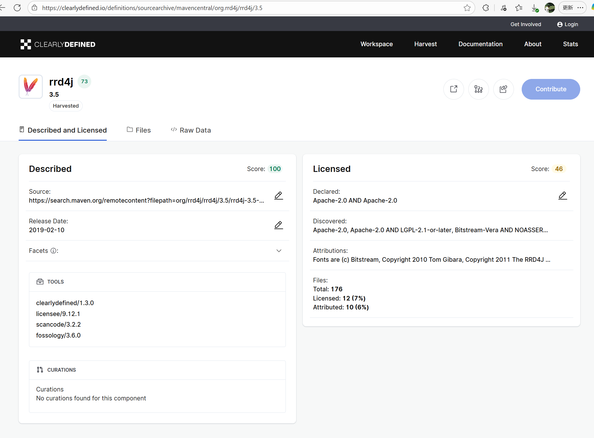594x438 pixels.
Task: Open the browser more options menu
Action: [x=580, y=8]
